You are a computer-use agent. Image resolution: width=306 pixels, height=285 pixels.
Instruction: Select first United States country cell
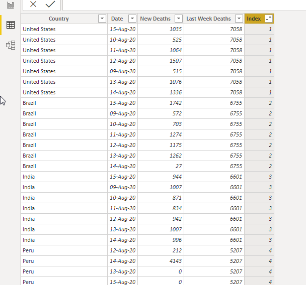[x=64, y=29]
